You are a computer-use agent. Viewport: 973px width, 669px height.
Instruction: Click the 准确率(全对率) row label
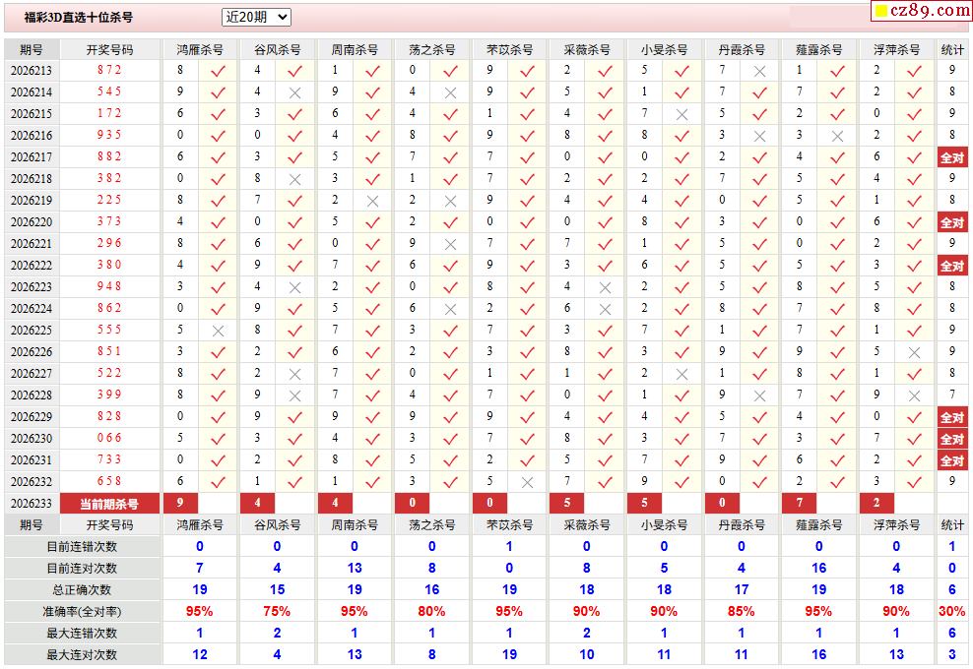(82, 611)
